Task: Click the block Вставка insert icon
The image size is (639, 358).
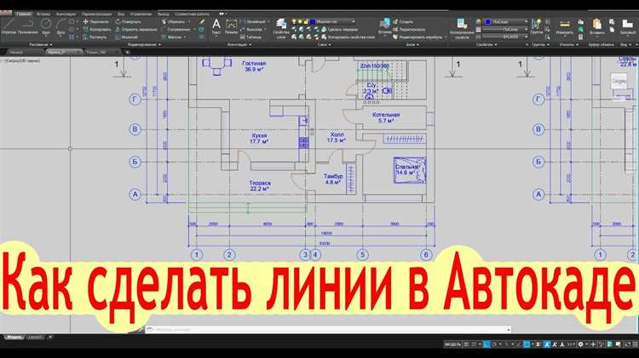Action: 385,26
